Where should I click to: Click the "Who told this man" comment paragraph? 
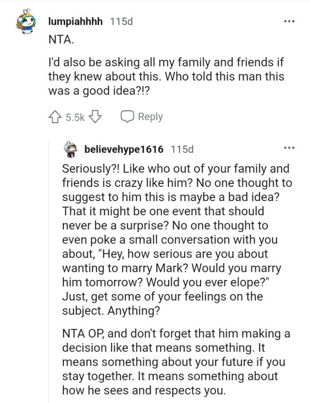click(166, 76)
